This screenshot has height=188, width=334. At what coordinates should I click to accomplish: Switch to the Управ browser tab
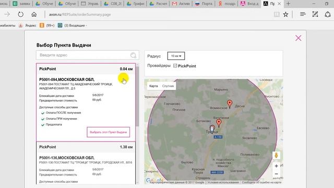coord(89,4)
